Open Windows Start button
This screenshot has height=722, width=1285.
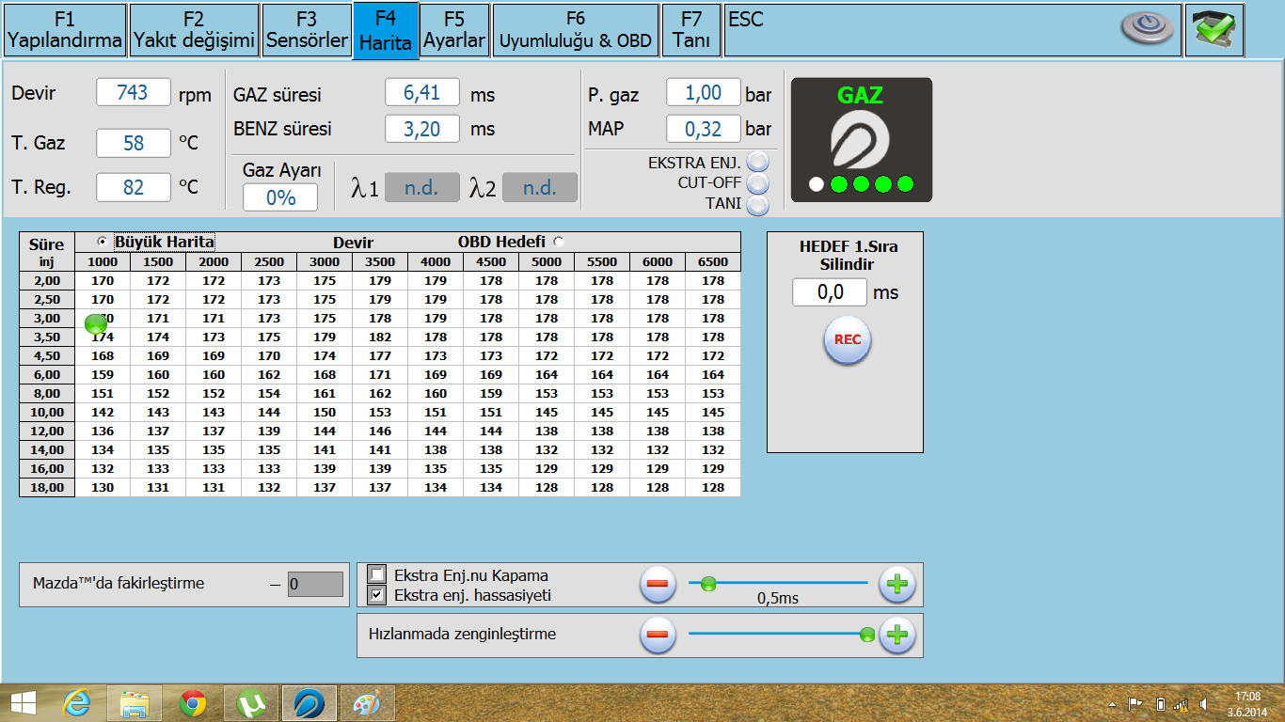pos(24,703)
